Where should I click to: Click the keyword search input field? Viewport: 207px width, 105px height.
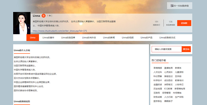(166, 49)
